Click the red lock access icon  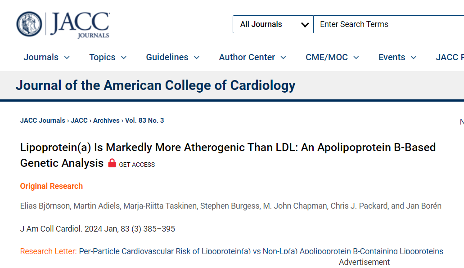tap(112, 163)
